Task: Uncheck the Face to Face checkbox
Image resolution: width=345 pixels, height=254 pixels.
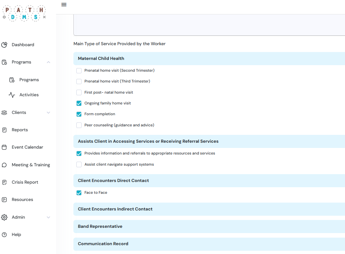Action: tap(79, 193)
